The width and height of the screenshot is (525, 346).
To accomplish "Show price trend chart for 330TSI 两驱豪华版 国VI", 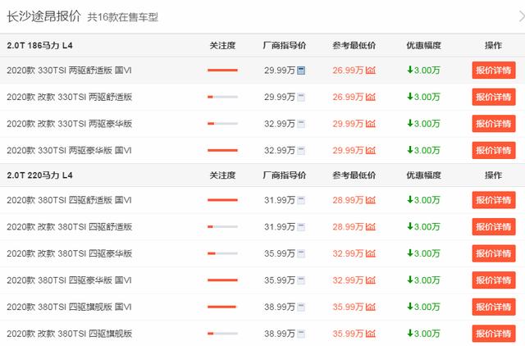I will [x=371, y=150].
